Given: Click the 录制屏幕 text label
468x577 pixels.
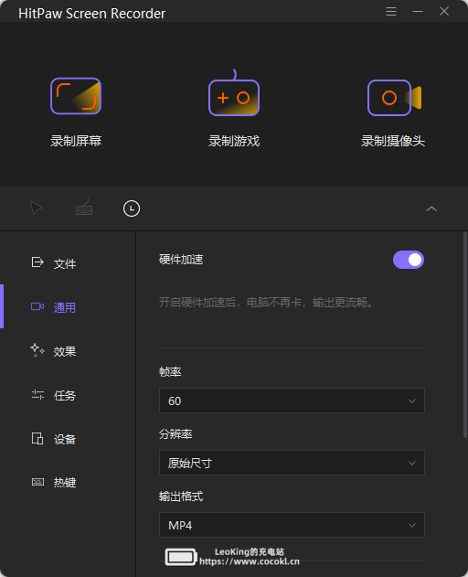Looking at the screenshot, I should (76, 141).
